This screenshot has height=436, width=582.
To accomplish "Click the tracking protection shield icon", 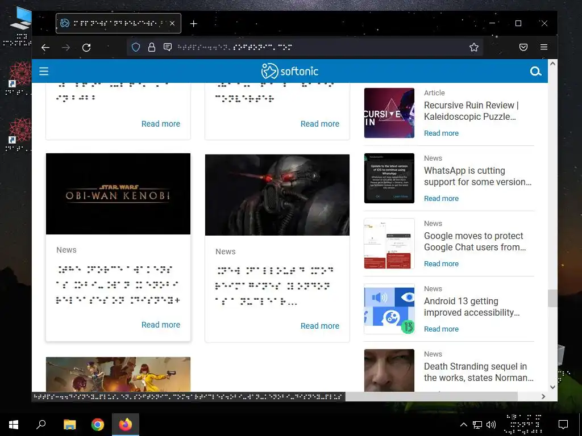I will click(136, 47).
